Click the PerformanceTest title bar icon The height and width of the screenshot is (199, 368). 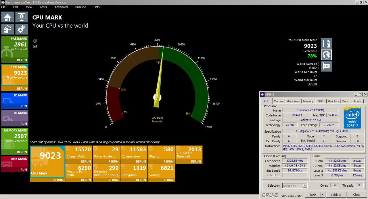pos(3,2)
